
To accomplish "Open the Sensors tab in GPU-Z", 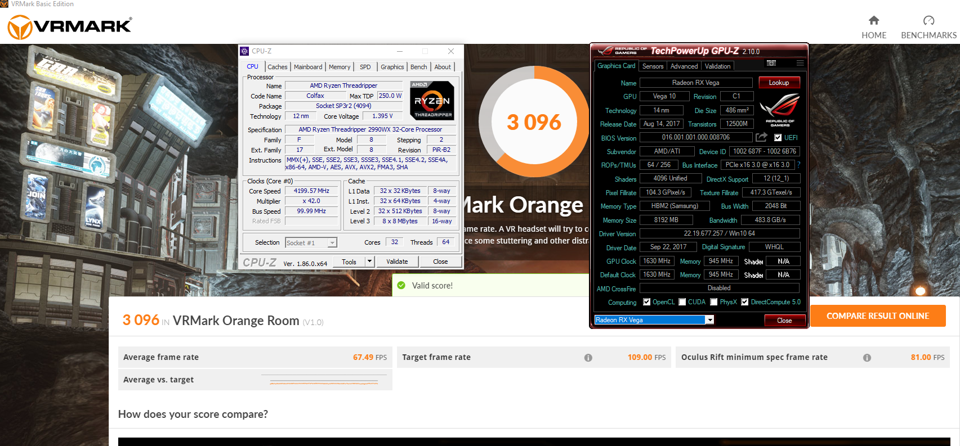I will click(653, 66).
